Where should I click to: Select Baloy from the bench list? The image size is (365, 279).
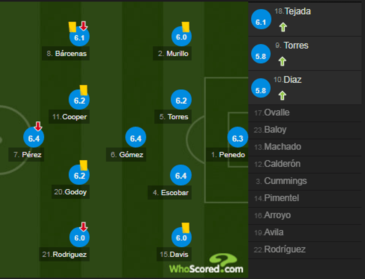275,130
